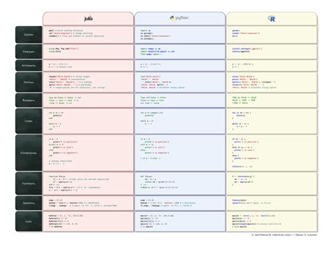Select the Conditionals row label
The width and height of the screenshot is (332, 256).
click(29, 153)
